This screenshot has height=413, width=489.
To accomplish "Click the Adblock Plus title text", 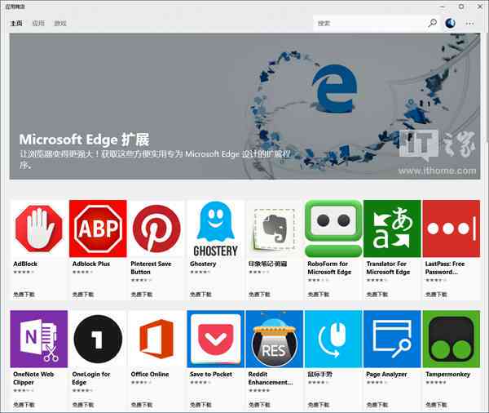I will point(91,264).
